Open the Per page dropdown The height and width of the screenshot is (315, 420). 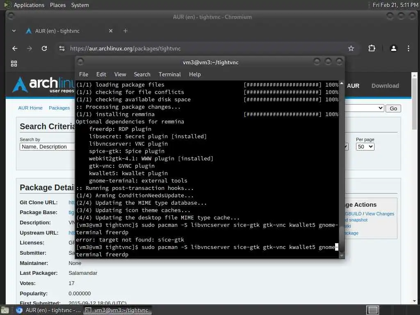365,147
